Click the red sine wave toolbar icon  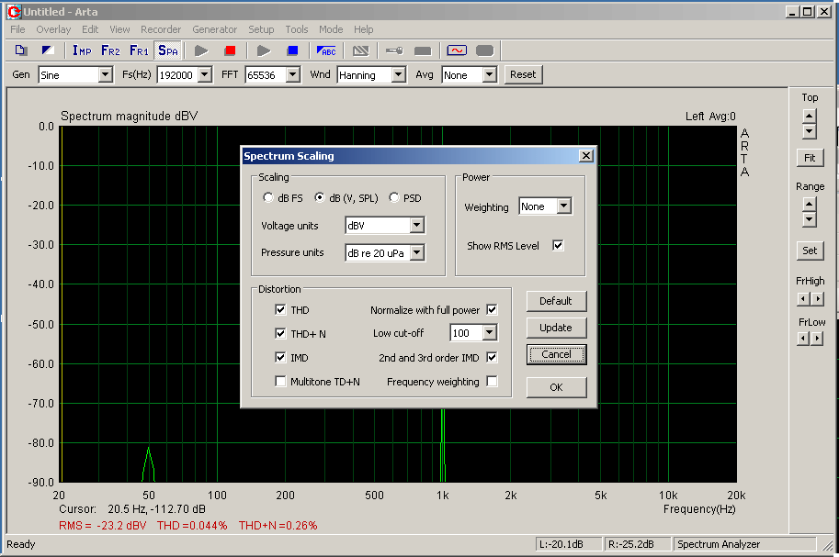coord(457,50)
